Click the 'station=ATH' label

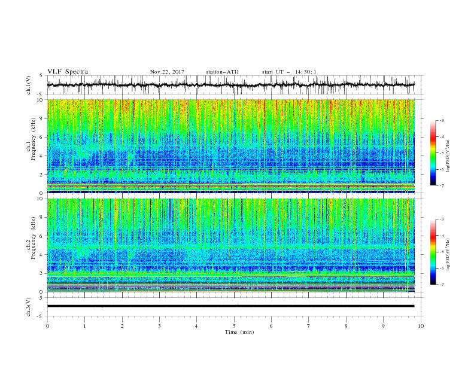click(222, 72)
